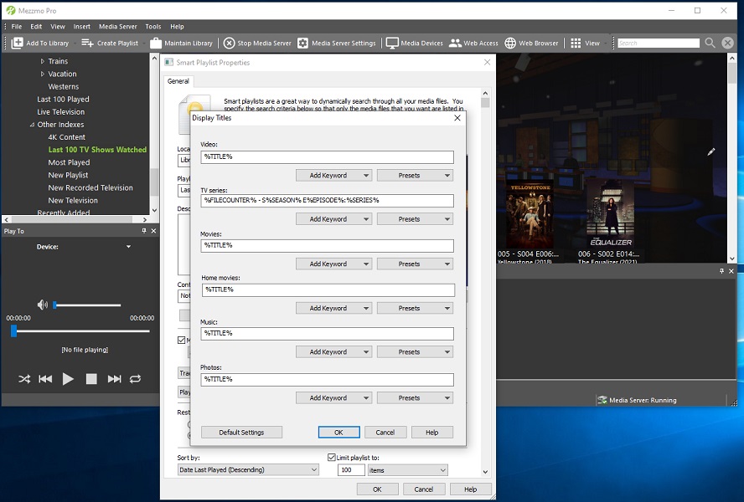Open the Insert menu
The height and width of the screenshot is (502, 744).
(81, 27)
